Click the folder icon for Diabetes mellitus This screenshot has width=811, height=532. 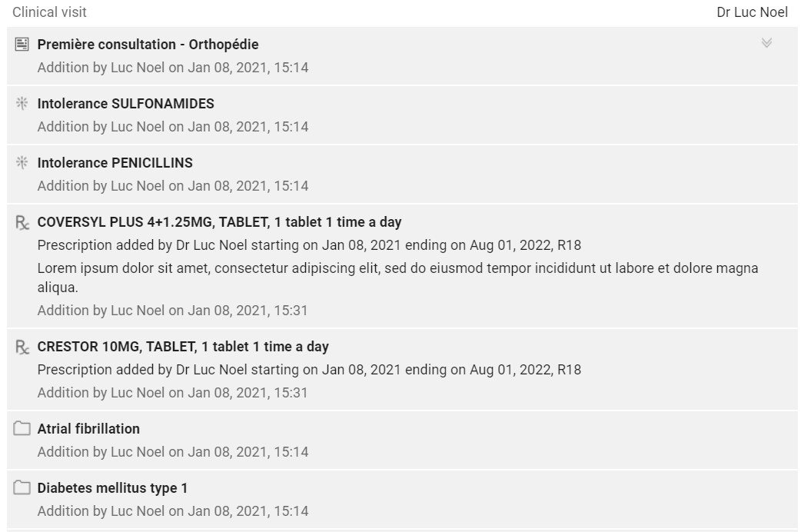coord(22,487)
